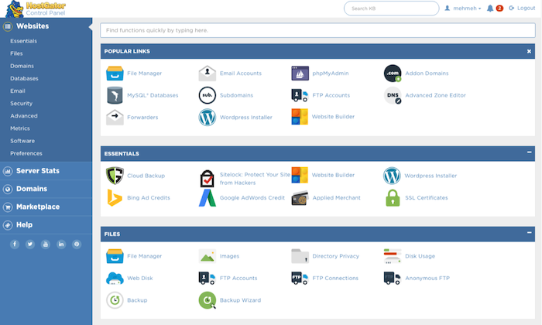Select Software in the sidebar menu
Viewport: 542px width, 325px height.
[x=22, y=141]
